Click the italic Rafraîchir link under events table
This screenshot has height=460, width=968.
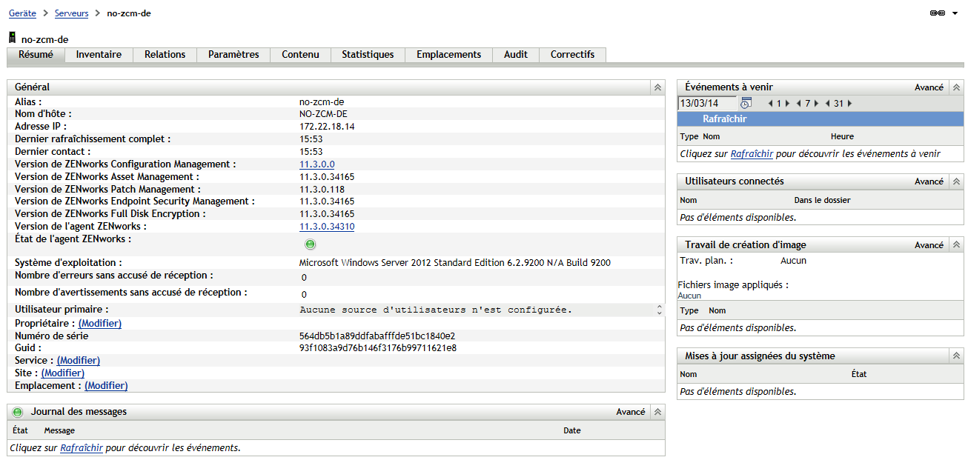[x=752, y=154]
